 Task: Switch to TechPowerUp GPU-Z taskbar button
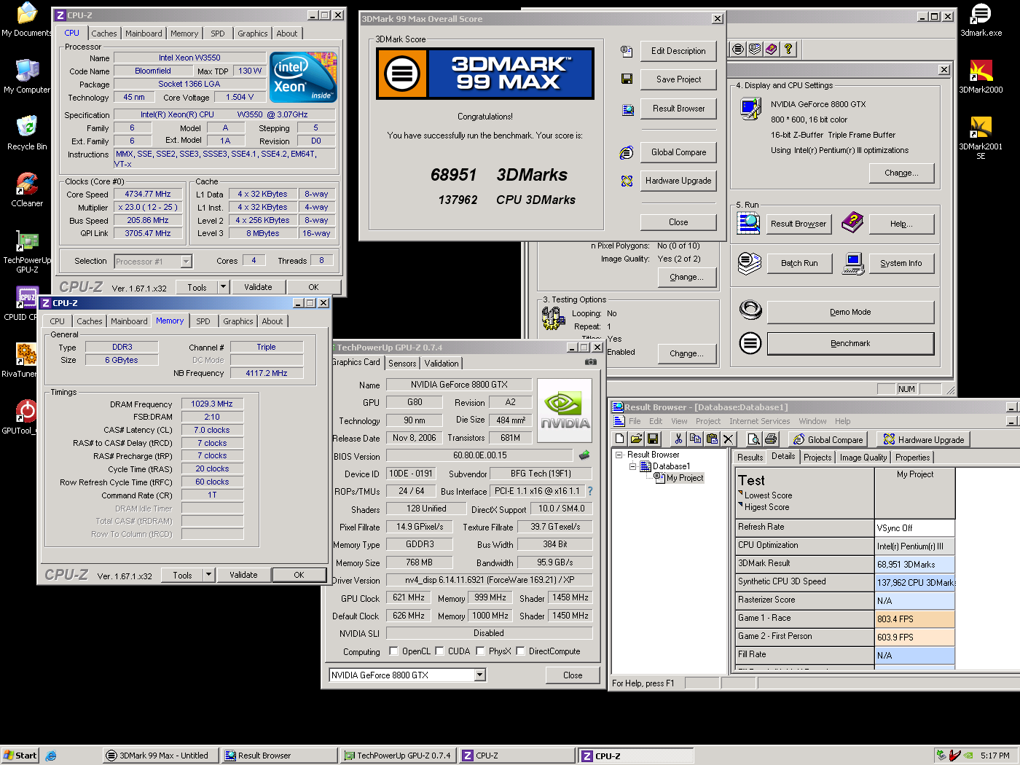coord(398,756)
